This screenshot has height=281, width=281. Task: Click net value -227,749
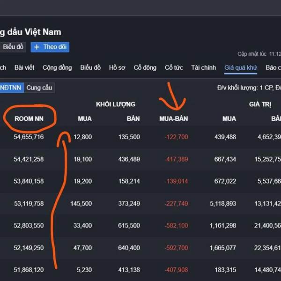click(x=177, y=203)
